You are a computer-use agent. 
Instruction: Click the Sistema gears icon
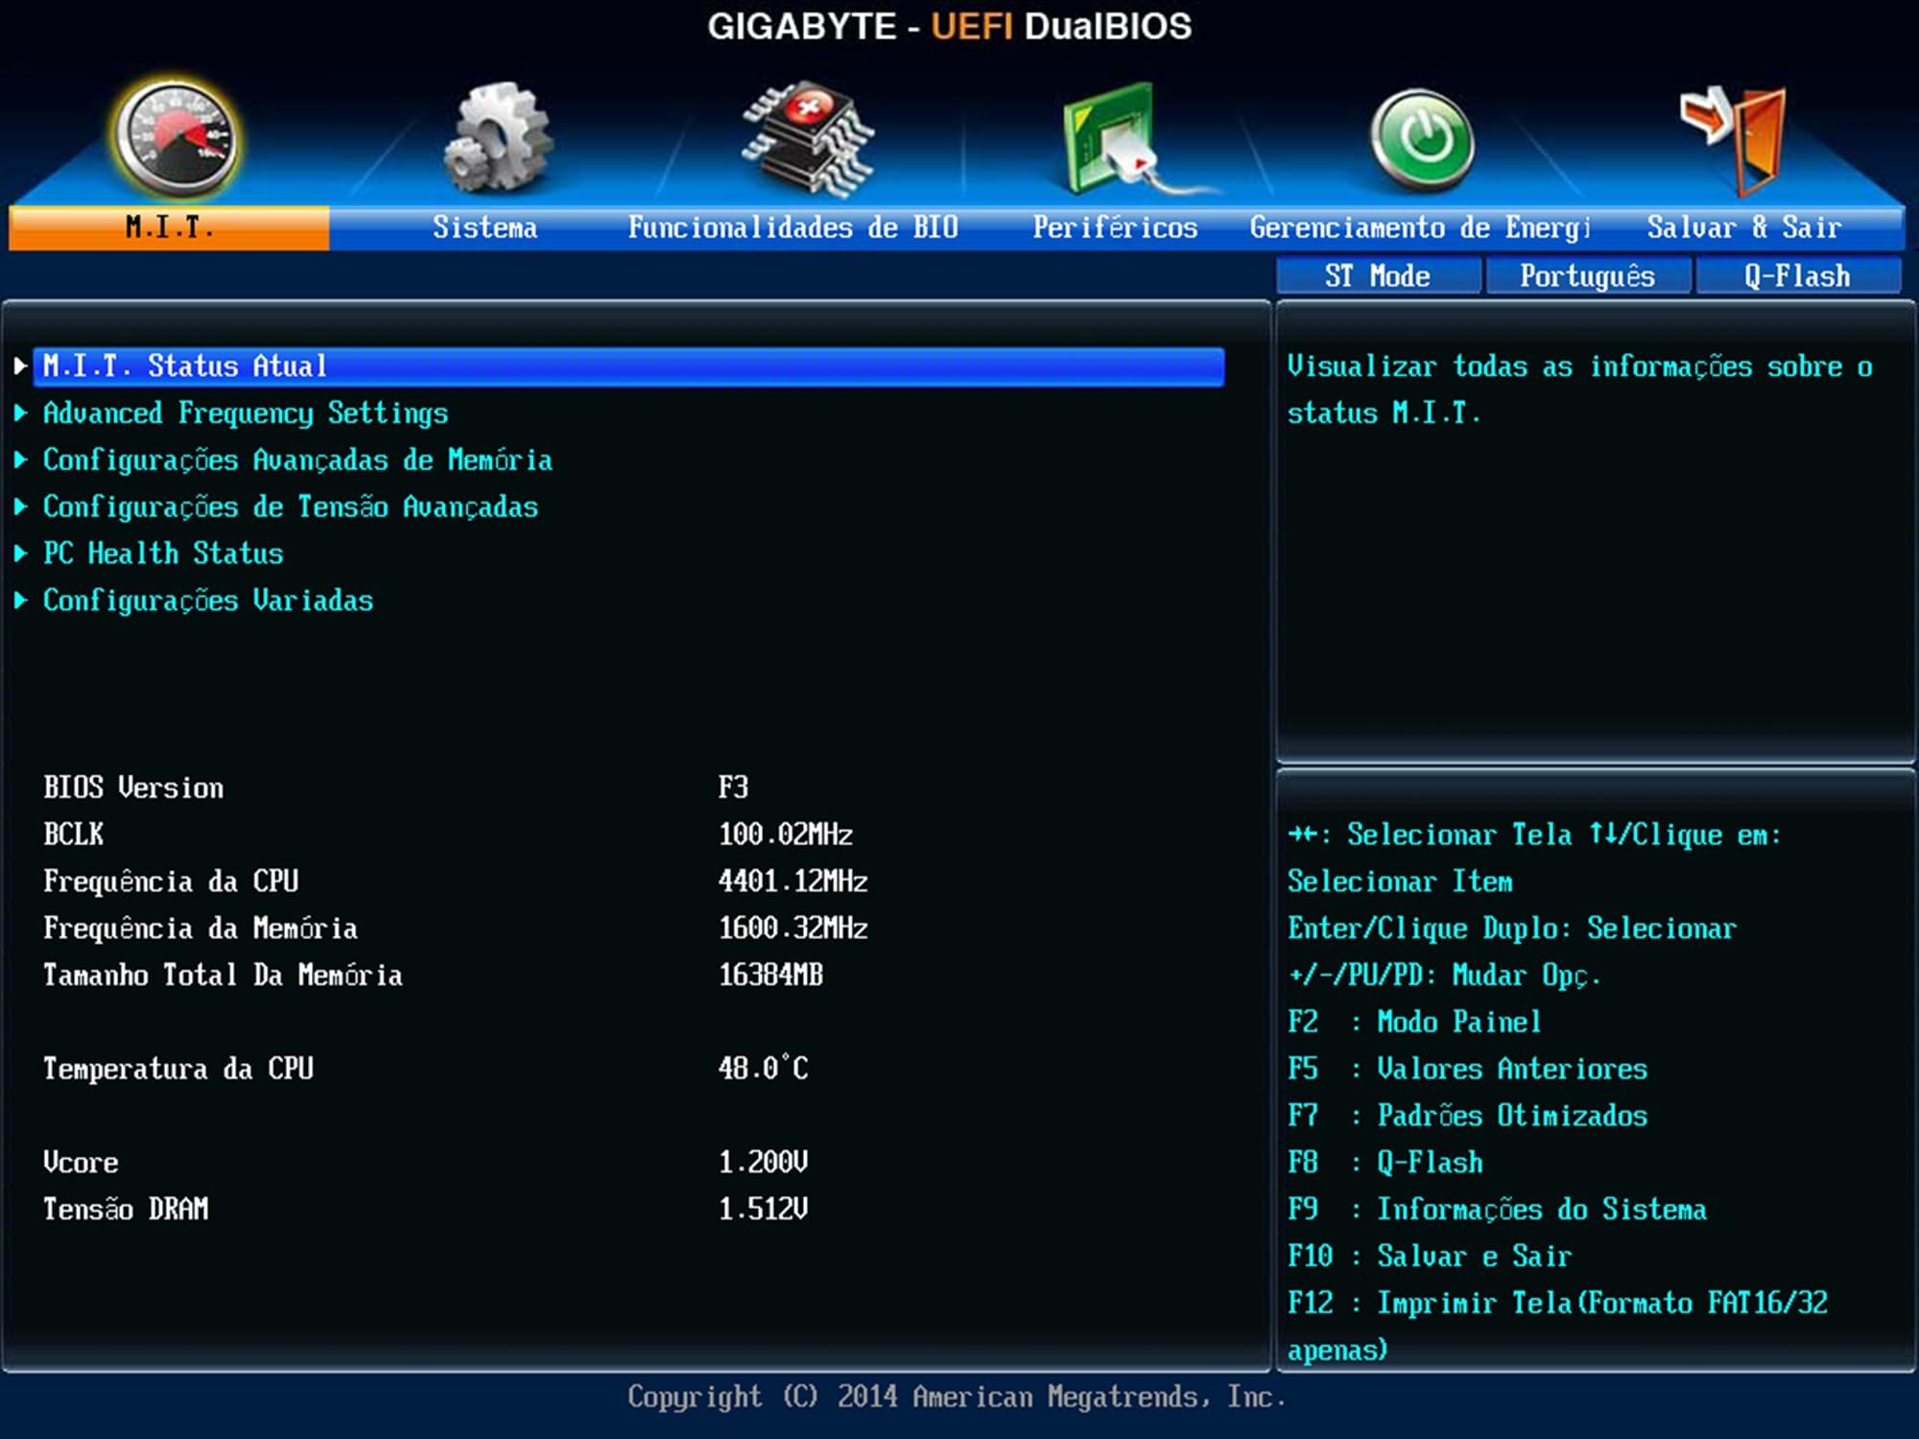coord(497,136)
